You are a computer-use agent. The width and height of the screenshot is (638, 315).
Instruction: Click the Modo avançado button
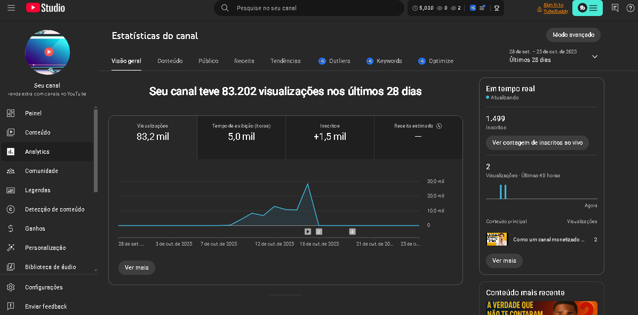pos(573,35)
